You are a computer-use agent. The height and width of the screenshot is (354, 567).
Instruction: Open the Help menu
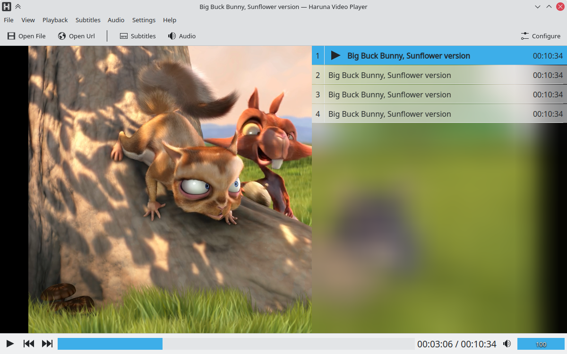tap(170, 20)
